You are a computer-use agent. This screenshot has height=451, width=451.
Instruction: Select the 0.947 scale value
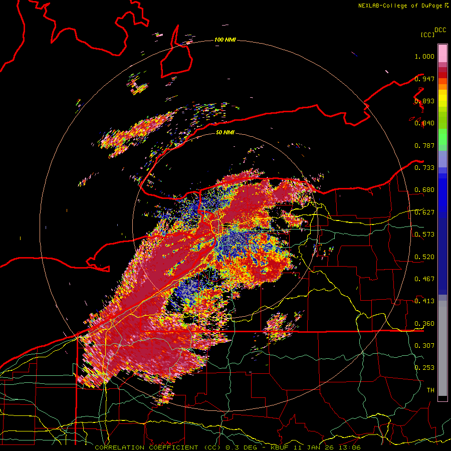(424, 79)
